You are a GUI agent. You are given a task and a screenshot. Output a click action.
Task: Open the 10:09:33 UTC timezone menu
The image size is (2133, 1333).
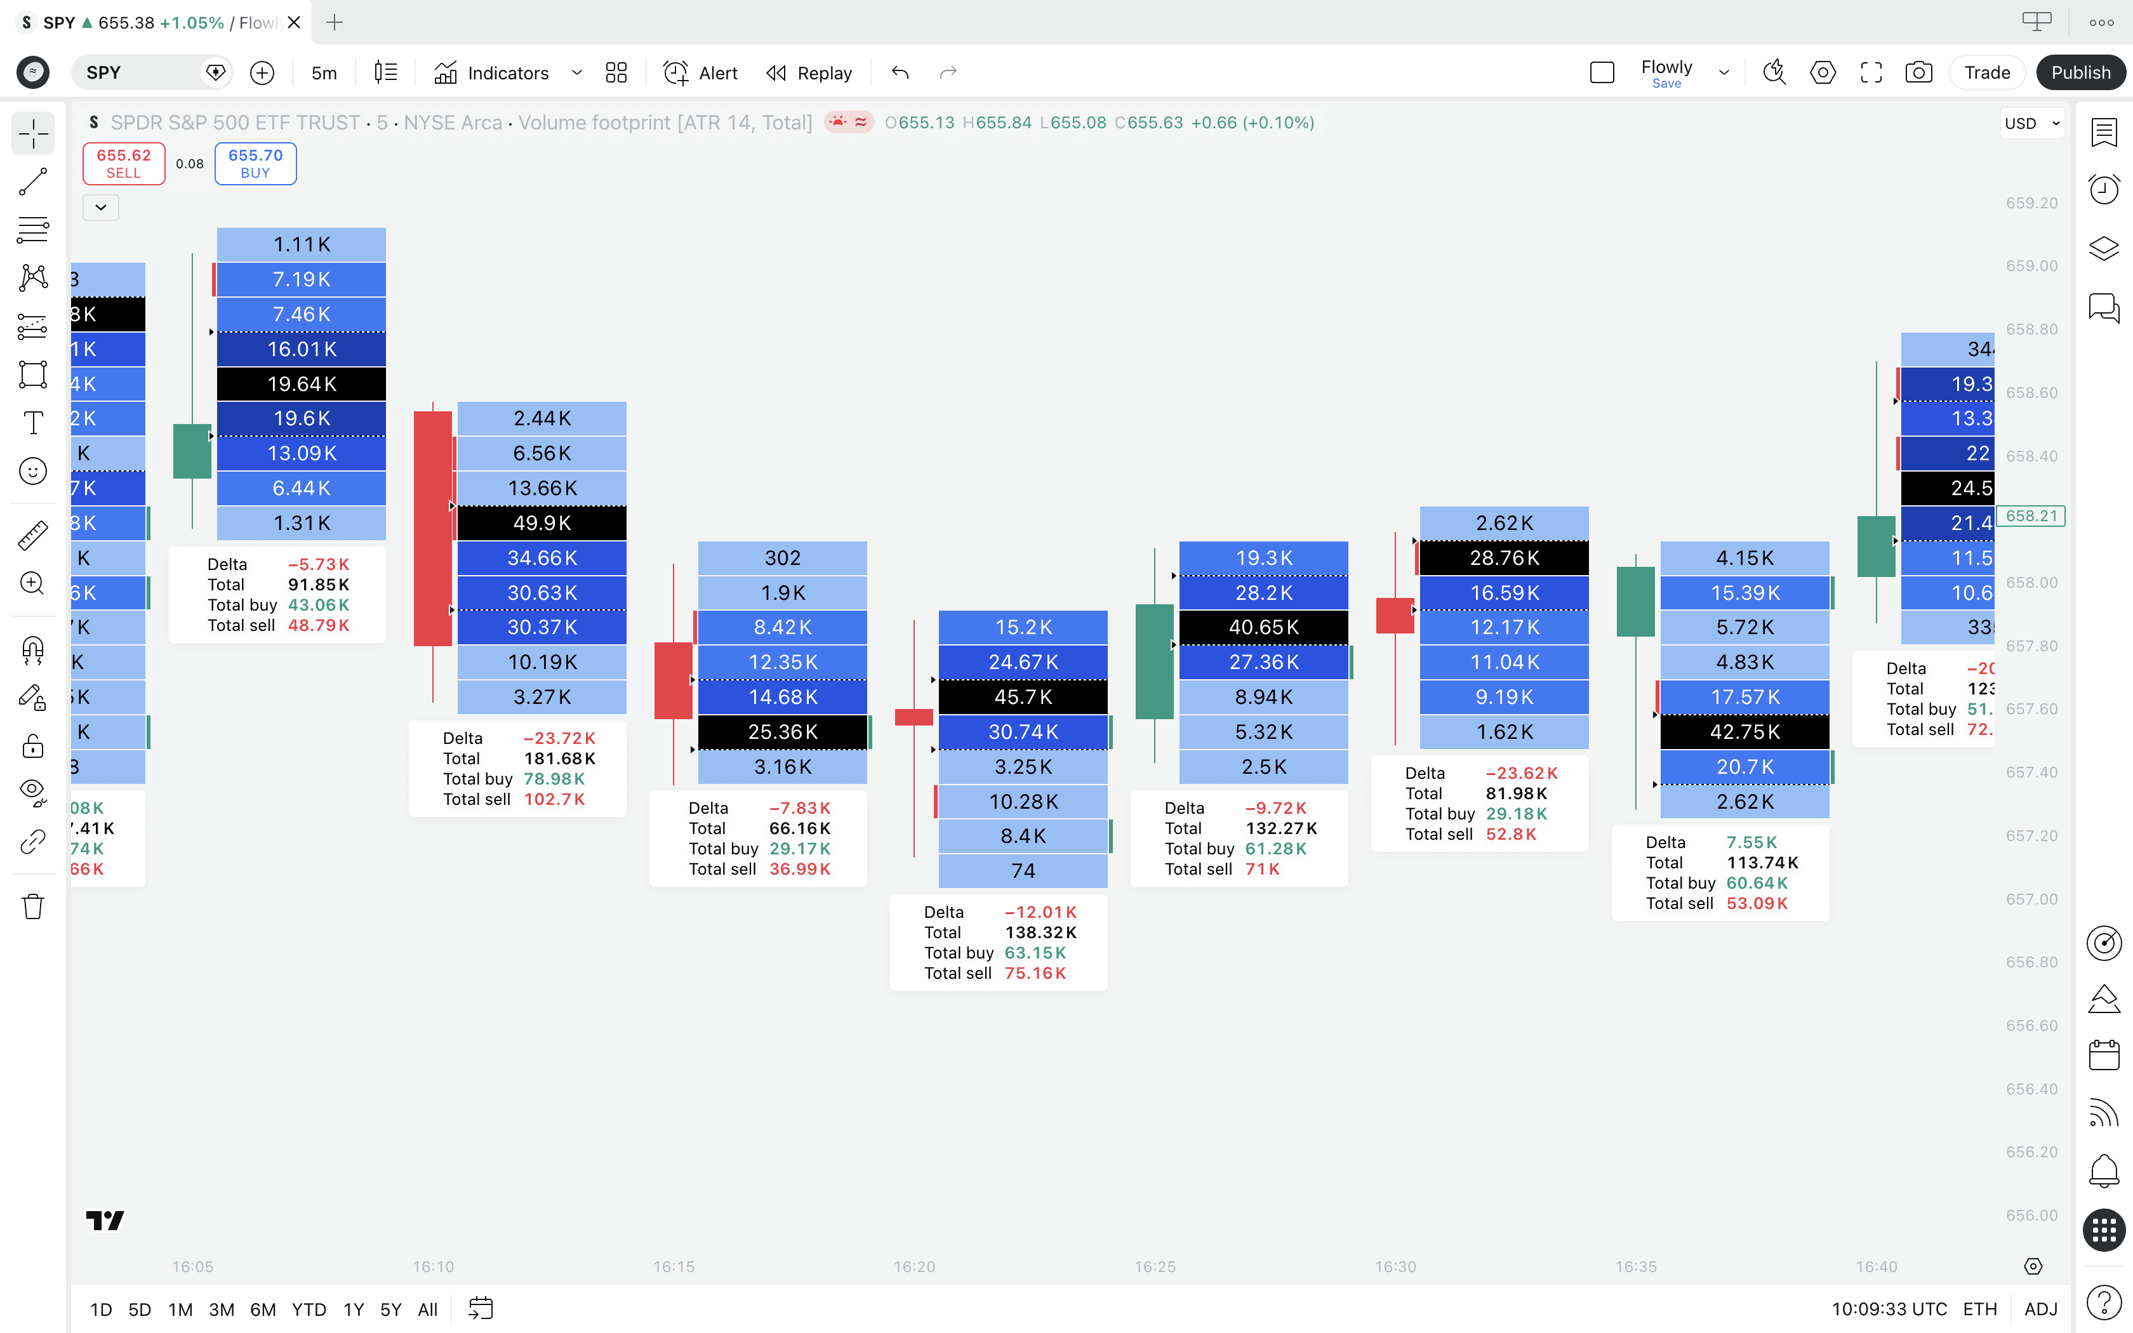pyautogui.click(x=1889, y=1309)
